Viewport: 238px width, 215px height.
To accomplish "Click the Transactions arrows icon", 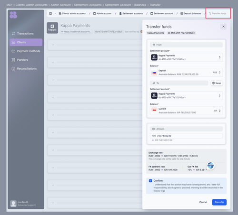I will click(x=13, y=34).
